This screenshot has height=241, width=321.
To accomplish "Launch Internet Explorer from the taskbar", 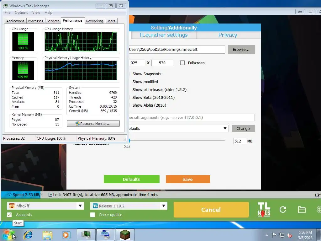I will pyautogui.click(x=28, y=235).
